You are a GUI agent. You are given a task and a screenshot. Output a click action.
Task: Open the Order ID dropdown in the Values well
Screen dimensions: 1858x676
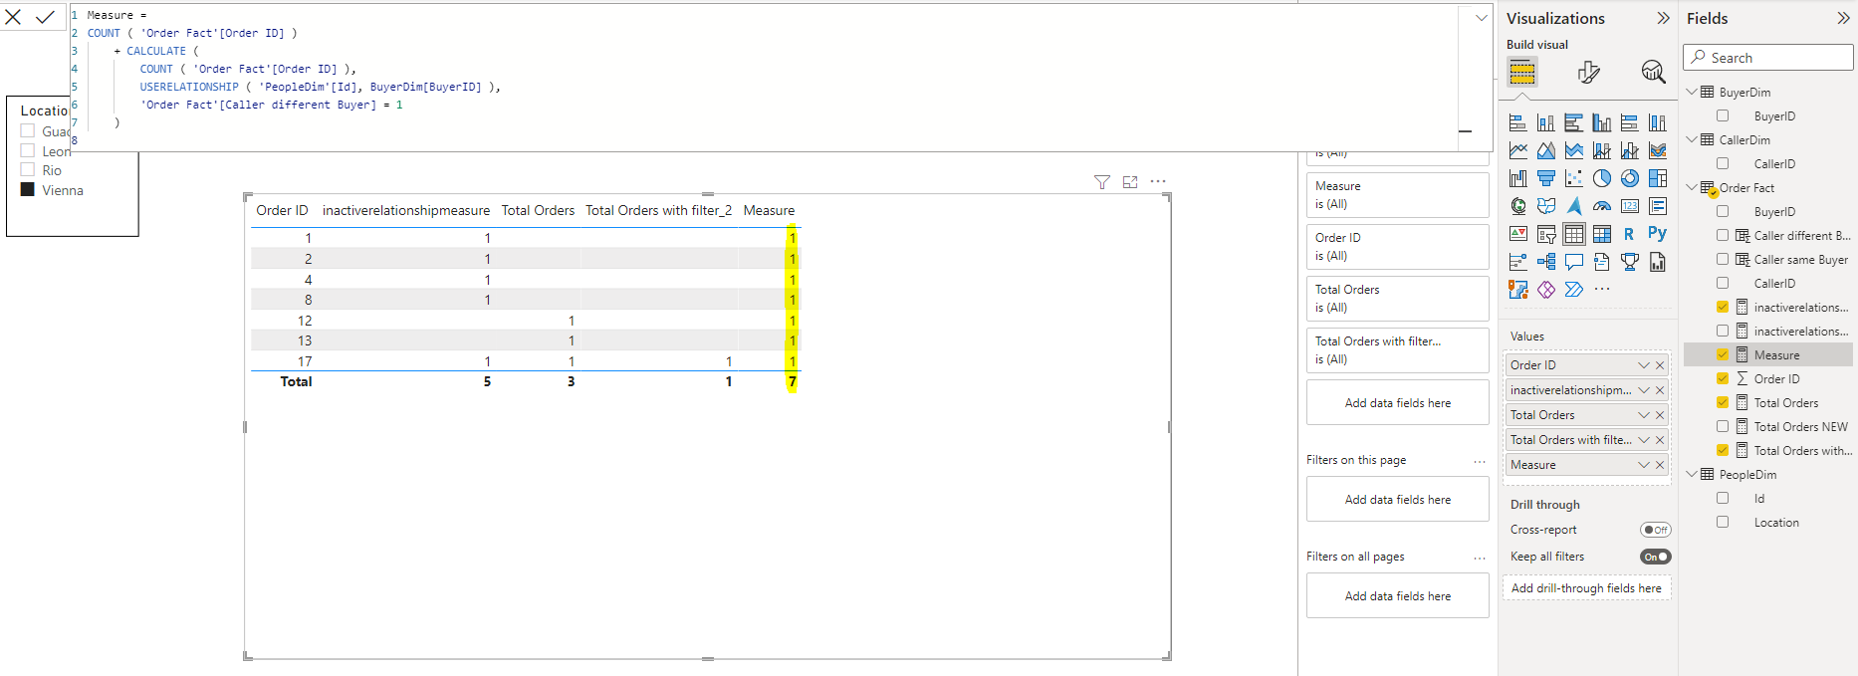pyautogui.click(x=1644, y=365)
